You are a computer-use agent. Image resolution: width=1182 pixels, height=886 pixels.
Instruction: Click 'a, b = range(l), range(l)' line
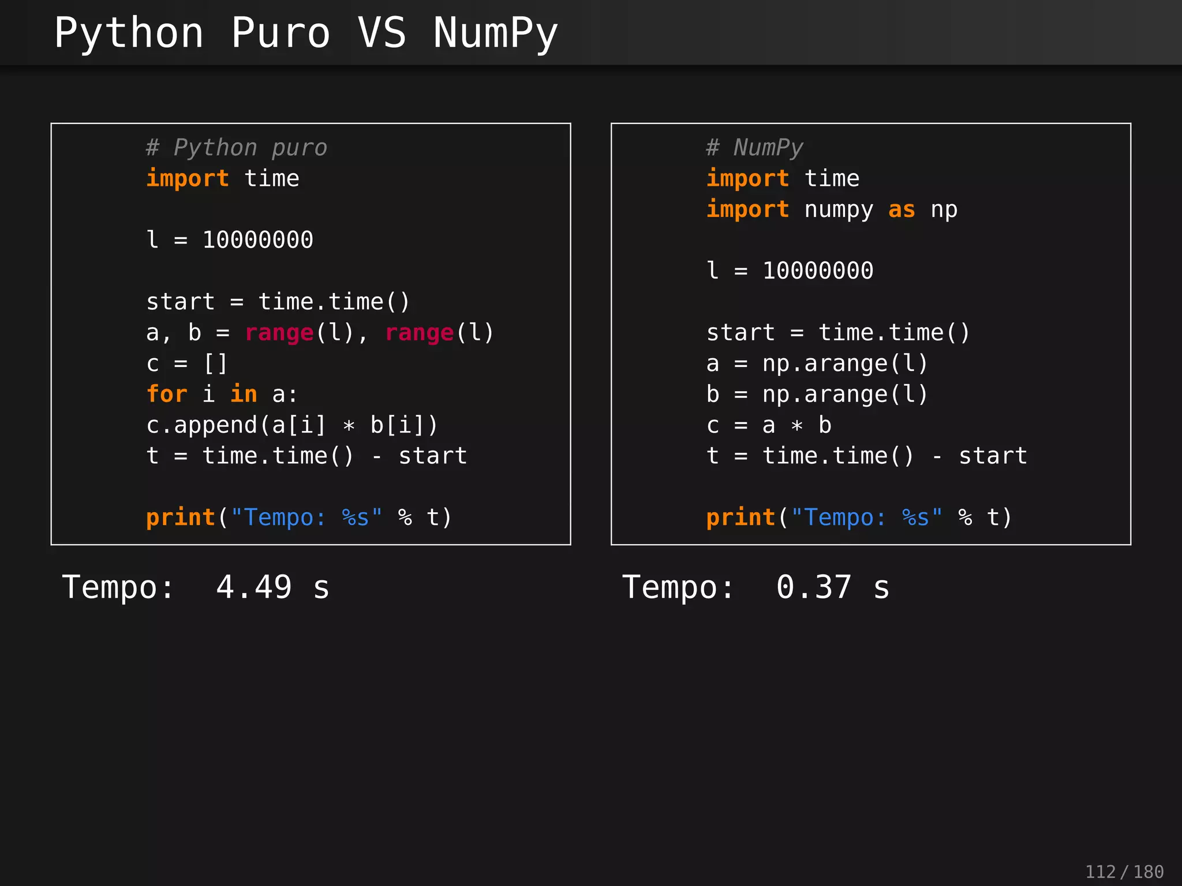320,333
